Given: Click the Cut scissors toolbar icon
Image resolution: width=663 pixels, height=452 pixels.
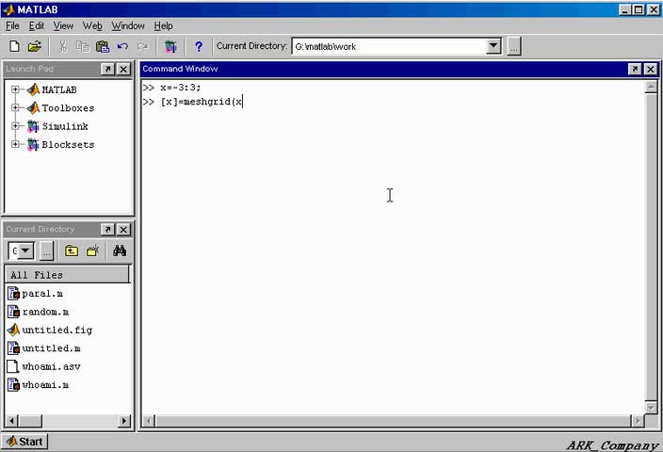Looking at the screenshot, I should [x=62, y=46].
